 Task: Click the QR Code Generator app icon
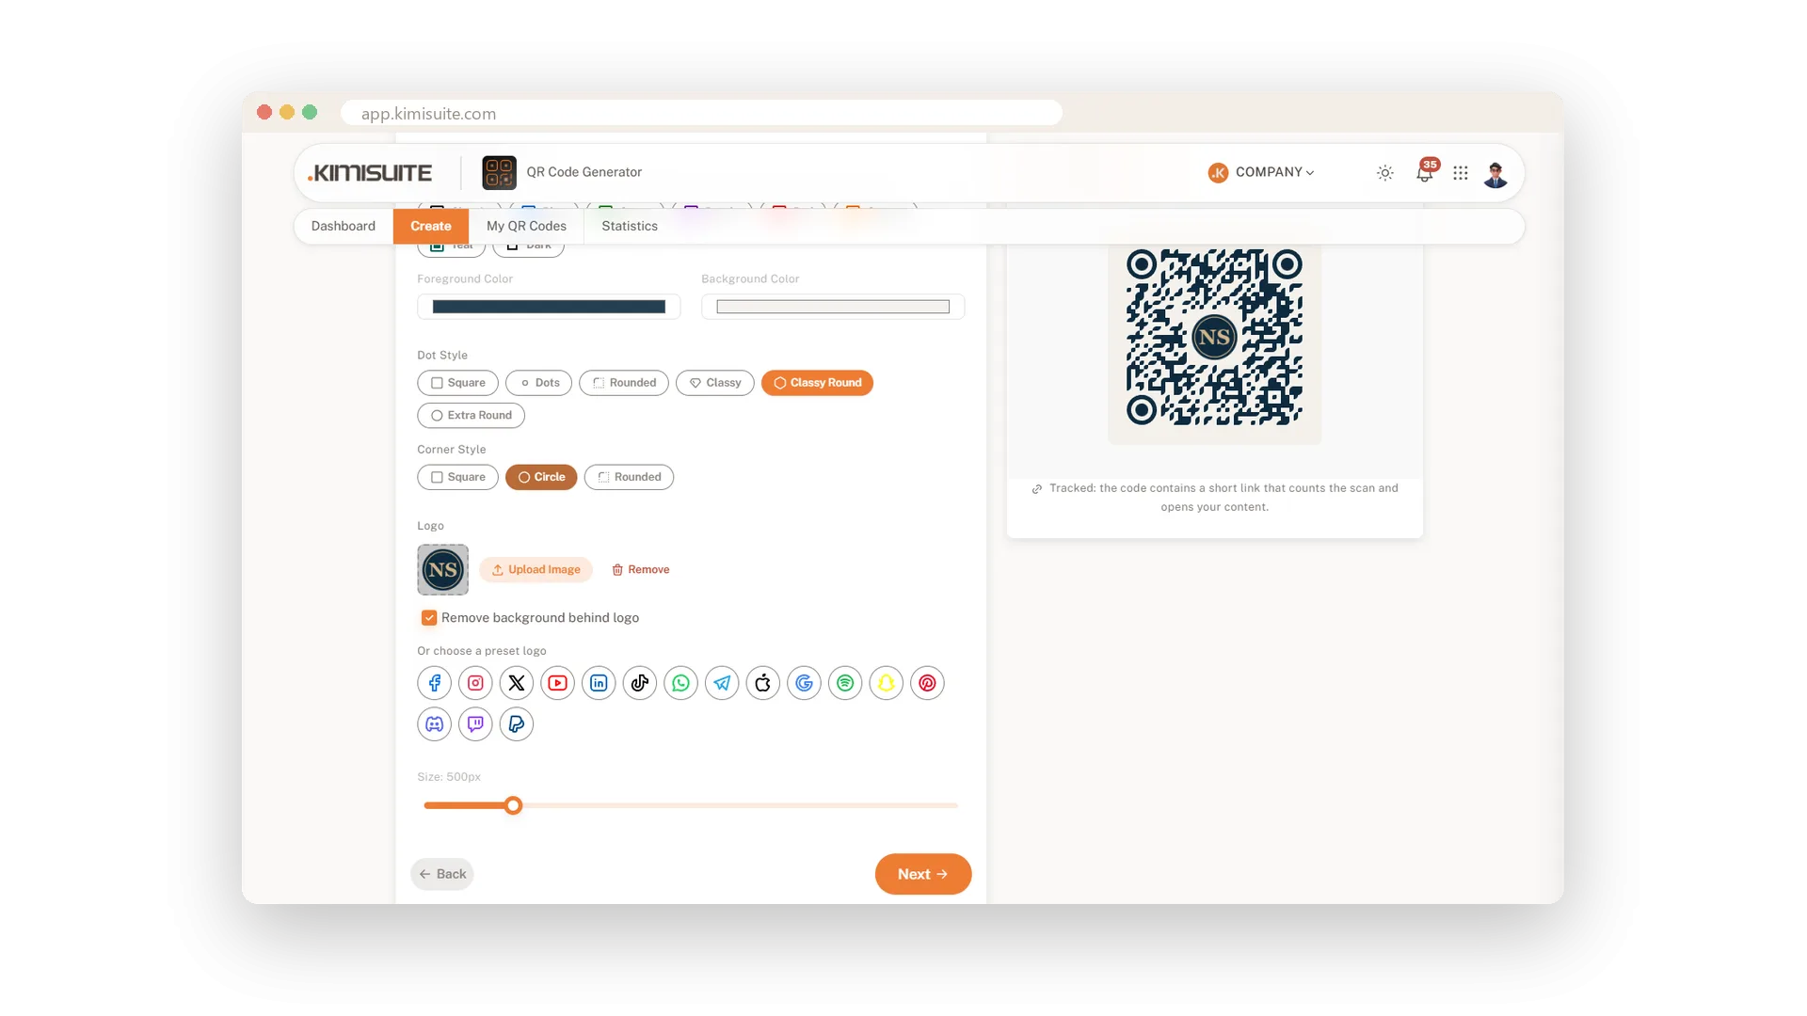pos(499,173)
